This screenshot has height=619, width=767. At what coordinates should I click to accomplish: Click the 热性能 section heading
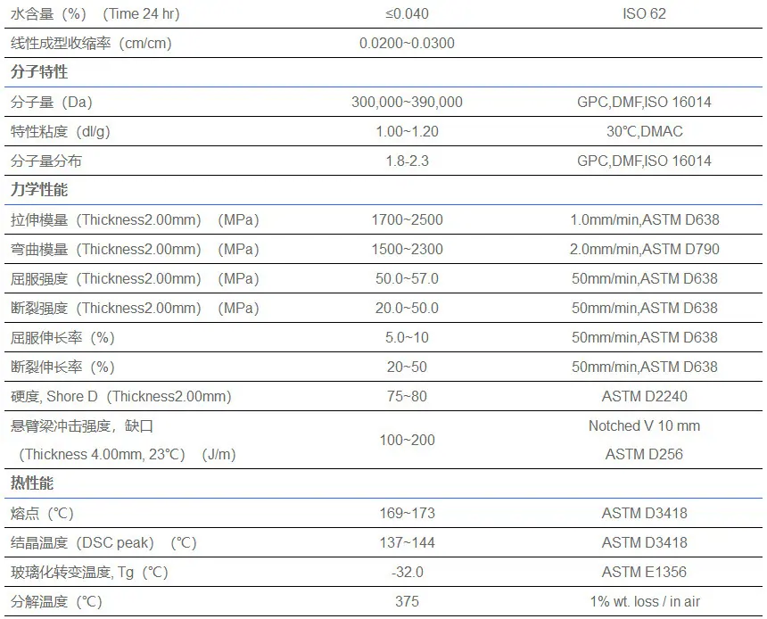pos(32,483)
